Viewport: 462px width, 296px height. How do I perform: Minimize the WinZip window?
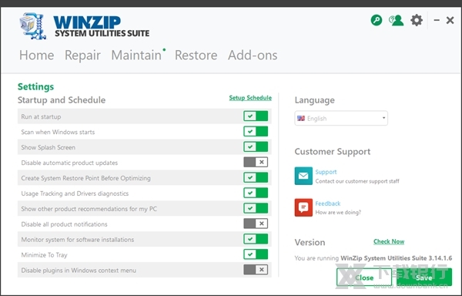[x=437, y=20]
